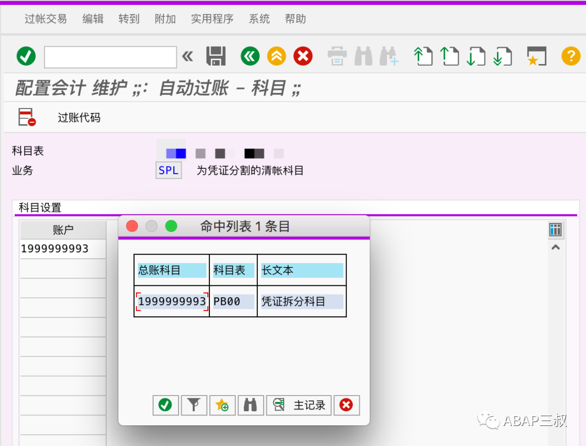The height and width of the screenshot is (446, 586).
Task: Click the SPL transaction field
Action: (x=169, y=170)
